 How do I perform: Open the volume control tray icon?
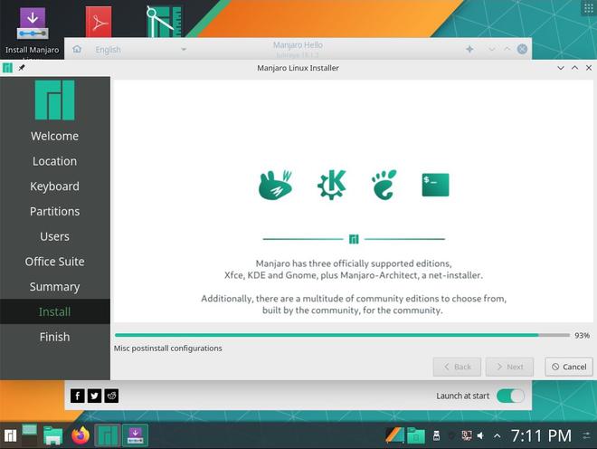(x=481, y=435)
